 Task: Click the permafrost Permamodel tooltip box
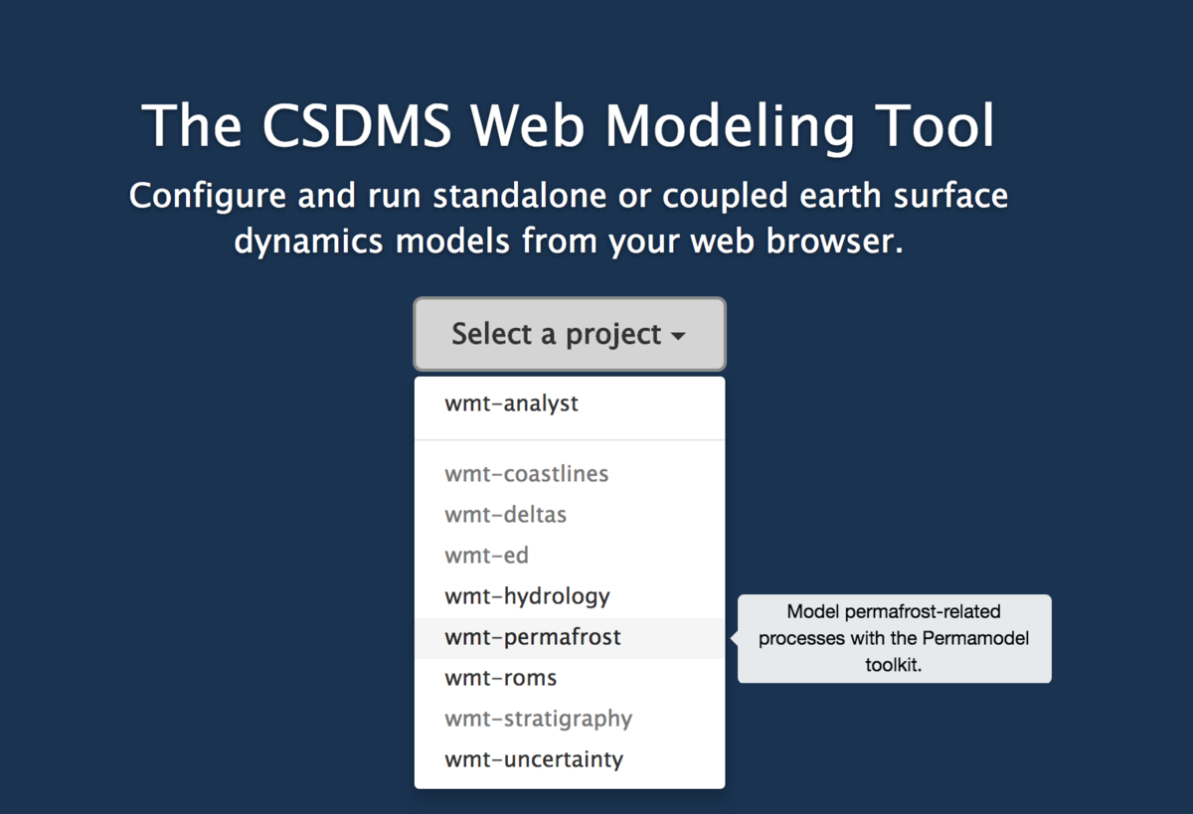[x=894, y=638]
